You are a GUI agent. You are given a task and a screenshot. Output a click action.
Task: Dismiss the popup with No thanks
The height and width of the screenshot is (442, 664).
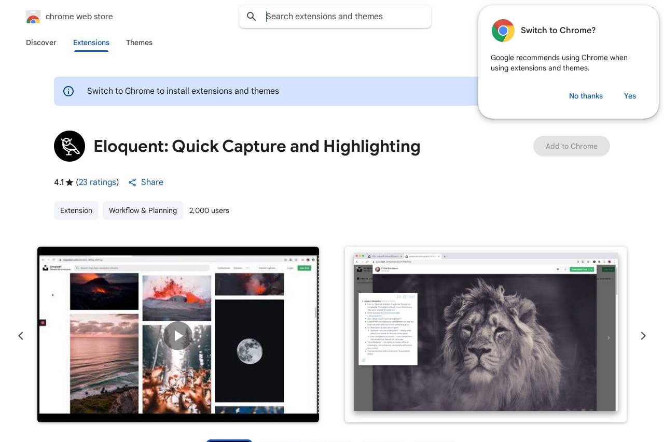[586, 96]
